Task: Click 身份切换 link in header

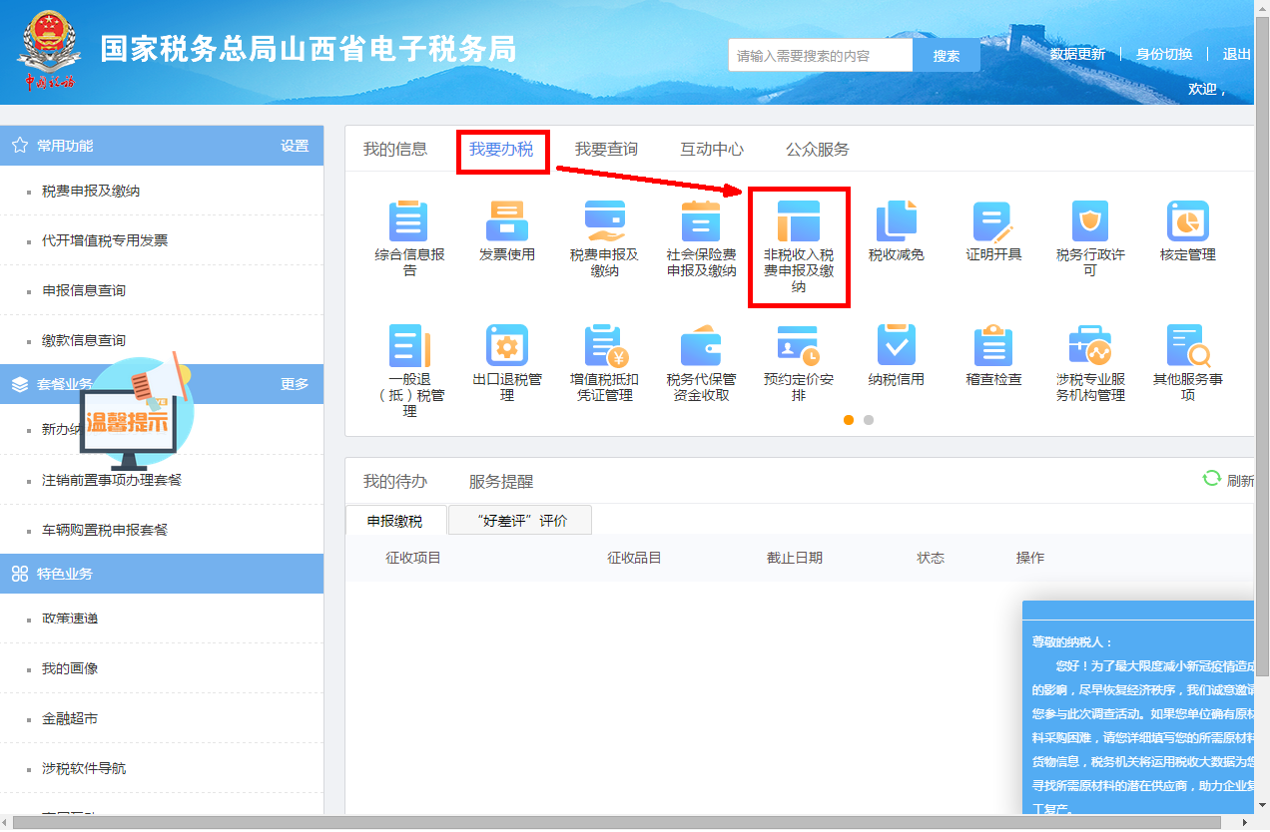Action: pyautogui.click(x=1164, y=54)
